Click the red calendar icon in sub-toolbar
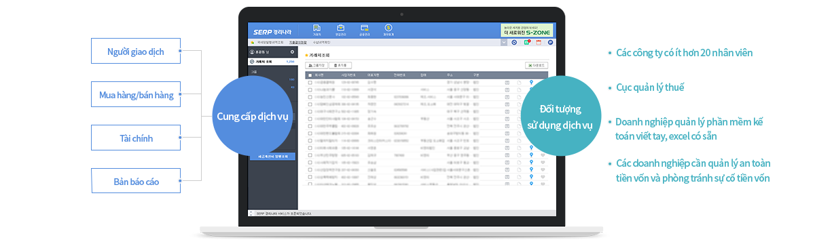The width and height of the screenshot is (815, 244). 538,42
